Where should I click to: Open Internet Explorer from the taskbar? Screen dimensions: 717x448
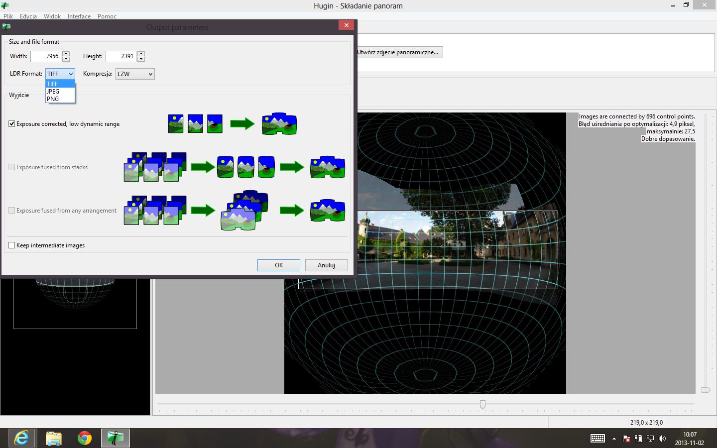[x=22, y=438]
